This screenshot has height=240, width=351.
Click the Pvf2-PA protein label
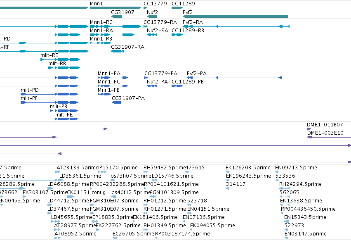(197, 74)
